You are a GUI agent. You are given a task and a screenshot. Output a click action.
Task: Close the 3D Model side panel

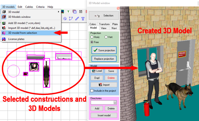tap(118, 8)
